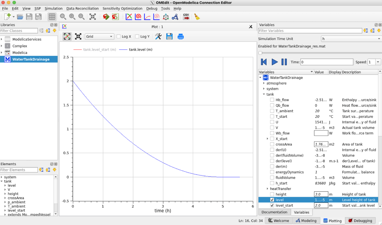Viewport: 382px width, 225px height.
Task: Open a model file with folder icon
Action: pyautogui.click(x=20, y=17)
